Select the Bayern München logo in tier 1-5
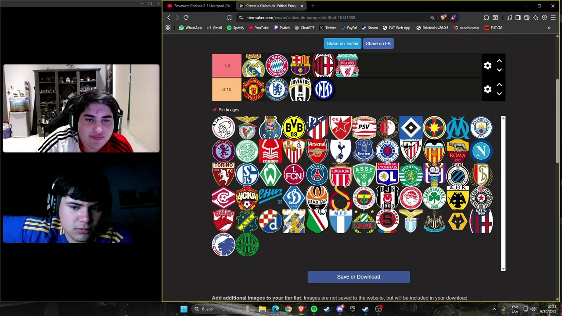 tap(277, 65)
